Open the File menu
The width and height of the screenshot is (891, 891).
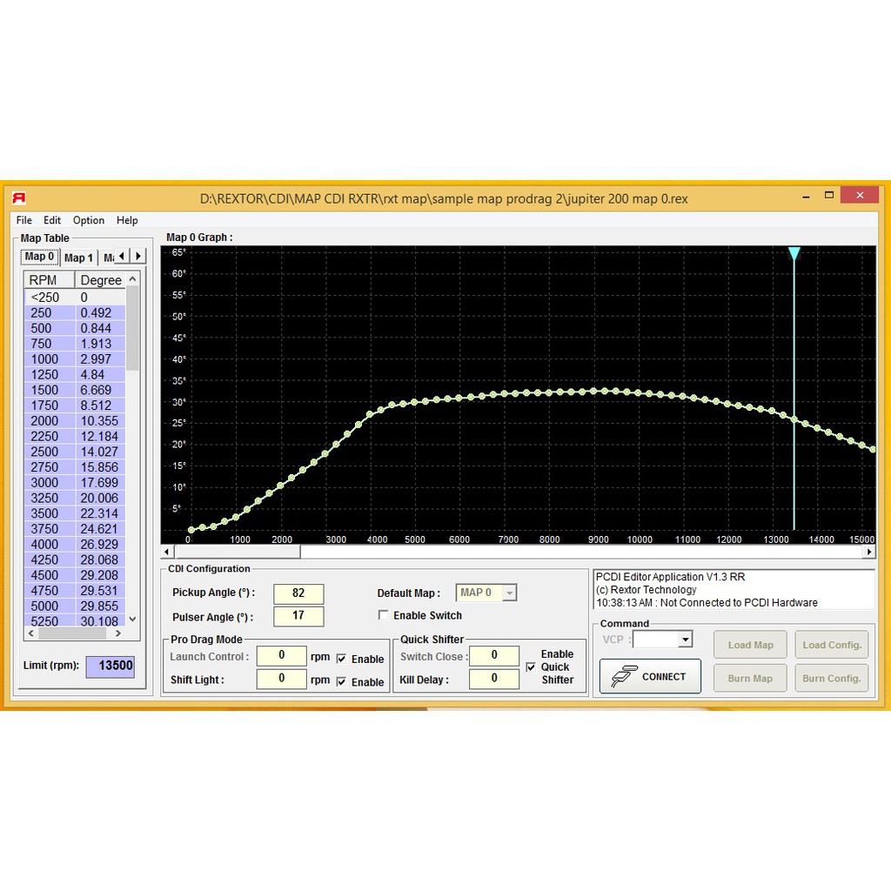click(x=23, y=220)
